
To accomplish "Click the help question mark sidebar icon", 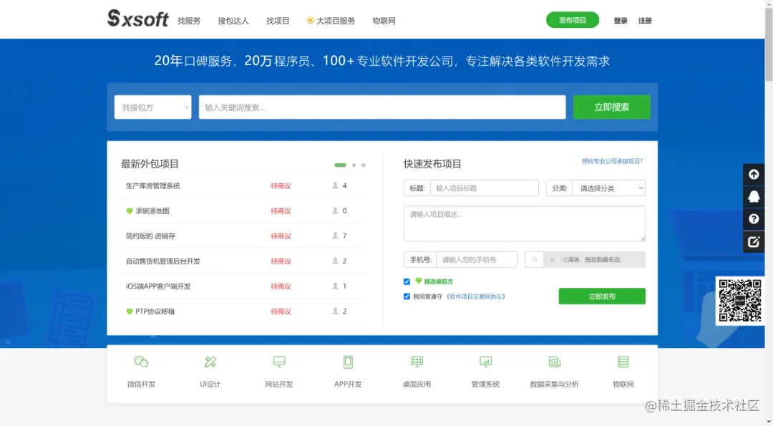I will click(754, 219).
